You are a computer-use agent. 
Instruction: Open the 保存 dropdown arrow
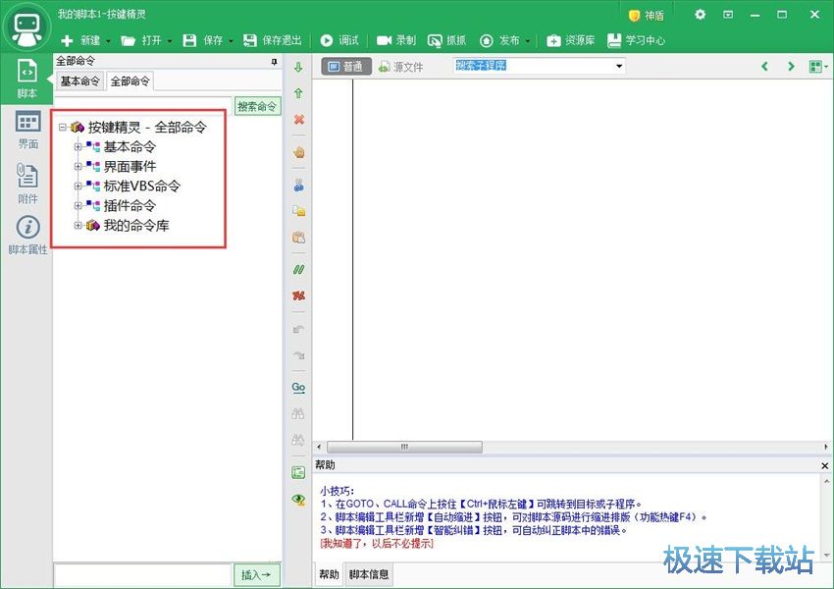[x=231, y=41]
